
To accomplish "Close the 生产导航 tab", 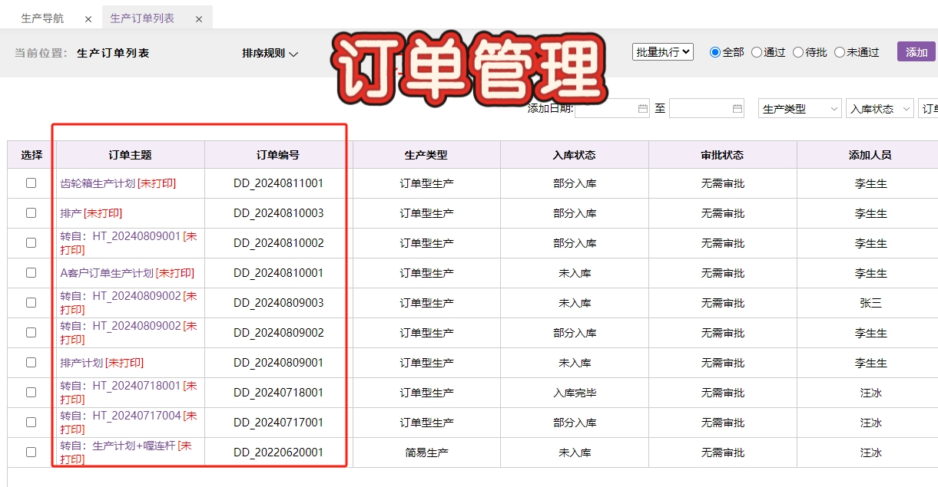I will pyautogui.click(x=88, y=18).
